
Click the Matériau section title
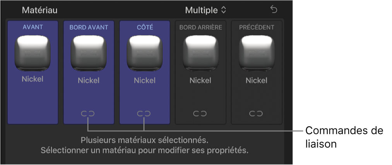(x=39, y=10)
